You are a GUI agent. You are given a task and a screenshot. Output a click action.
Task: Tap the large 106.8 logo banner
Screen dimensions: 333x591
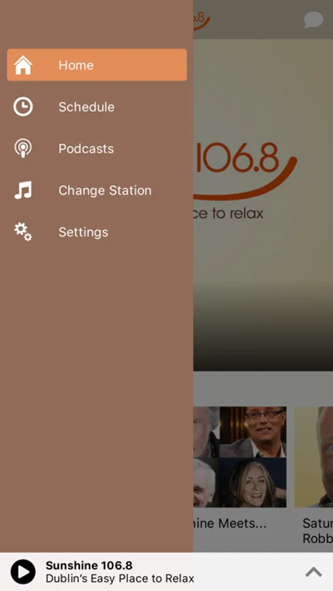[263, 205]
